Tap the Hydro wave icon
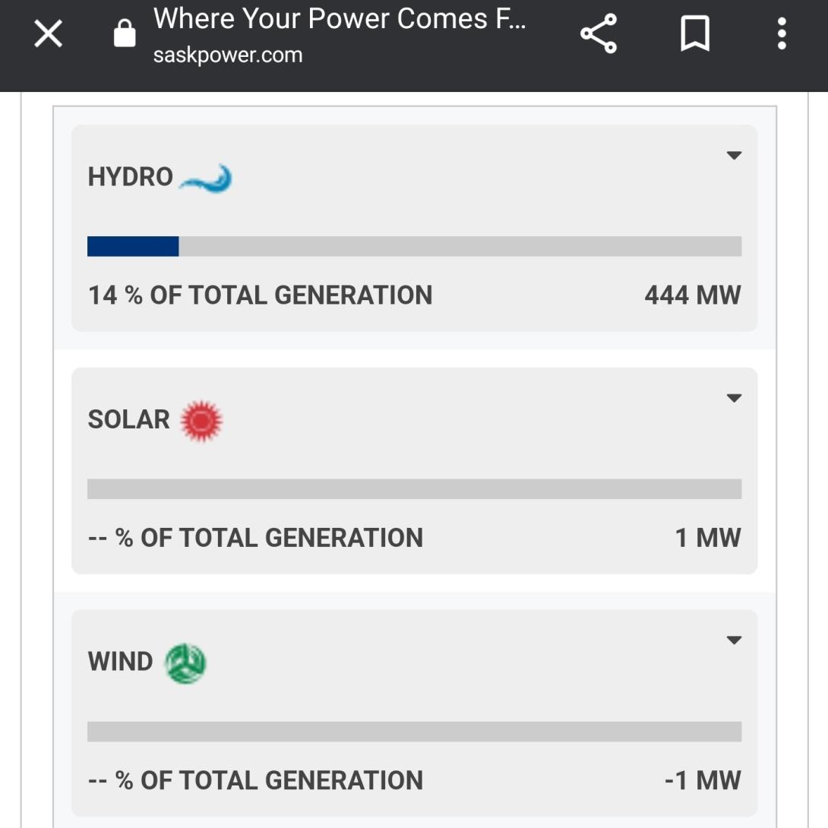Viewport: 828px width, 828px height. point(205,179)
